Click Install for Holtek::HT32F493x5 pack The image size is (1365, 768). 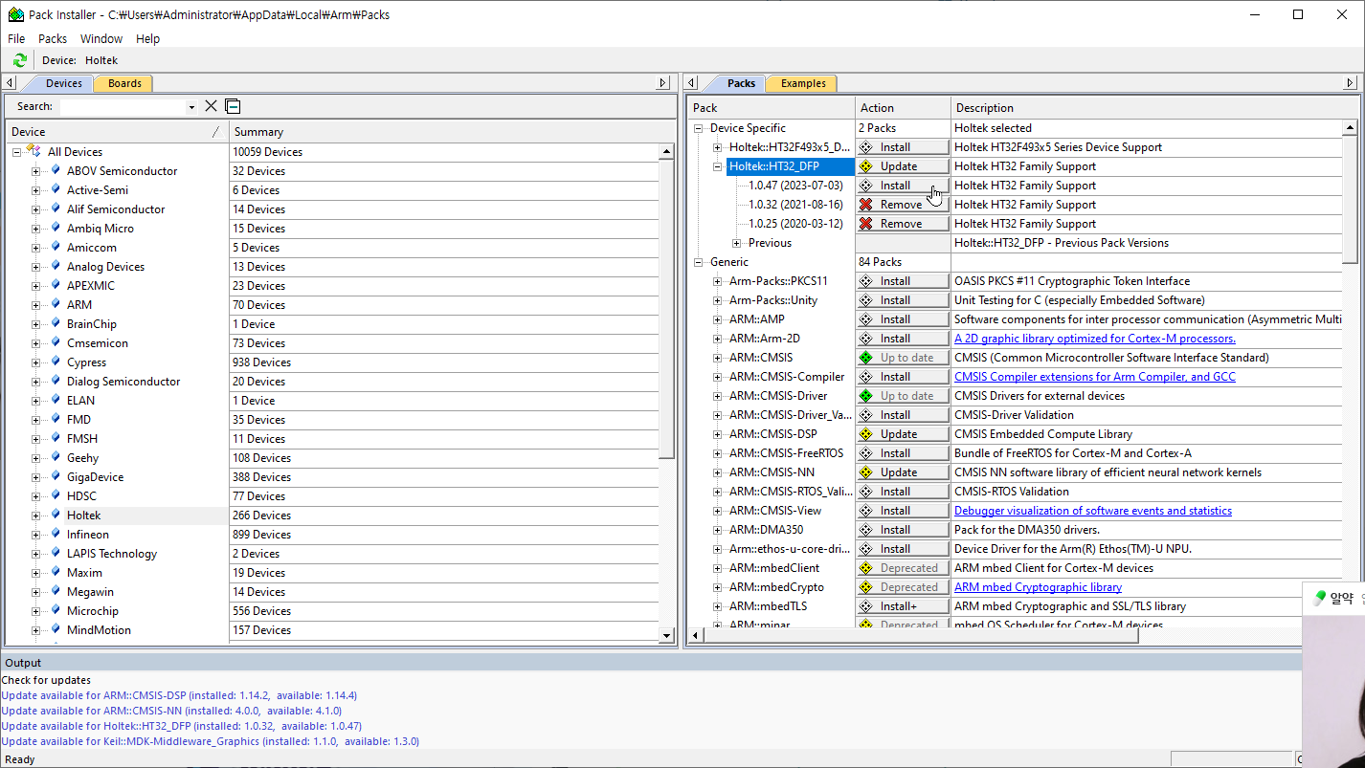click(903, 147)
